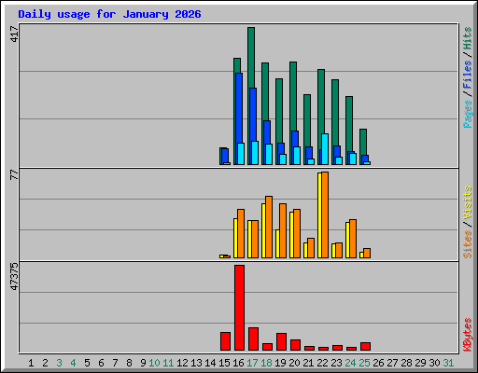Select the red 'KBytes' legend label
This screenshot has height=373, width=478.
[x=468, y=335]
